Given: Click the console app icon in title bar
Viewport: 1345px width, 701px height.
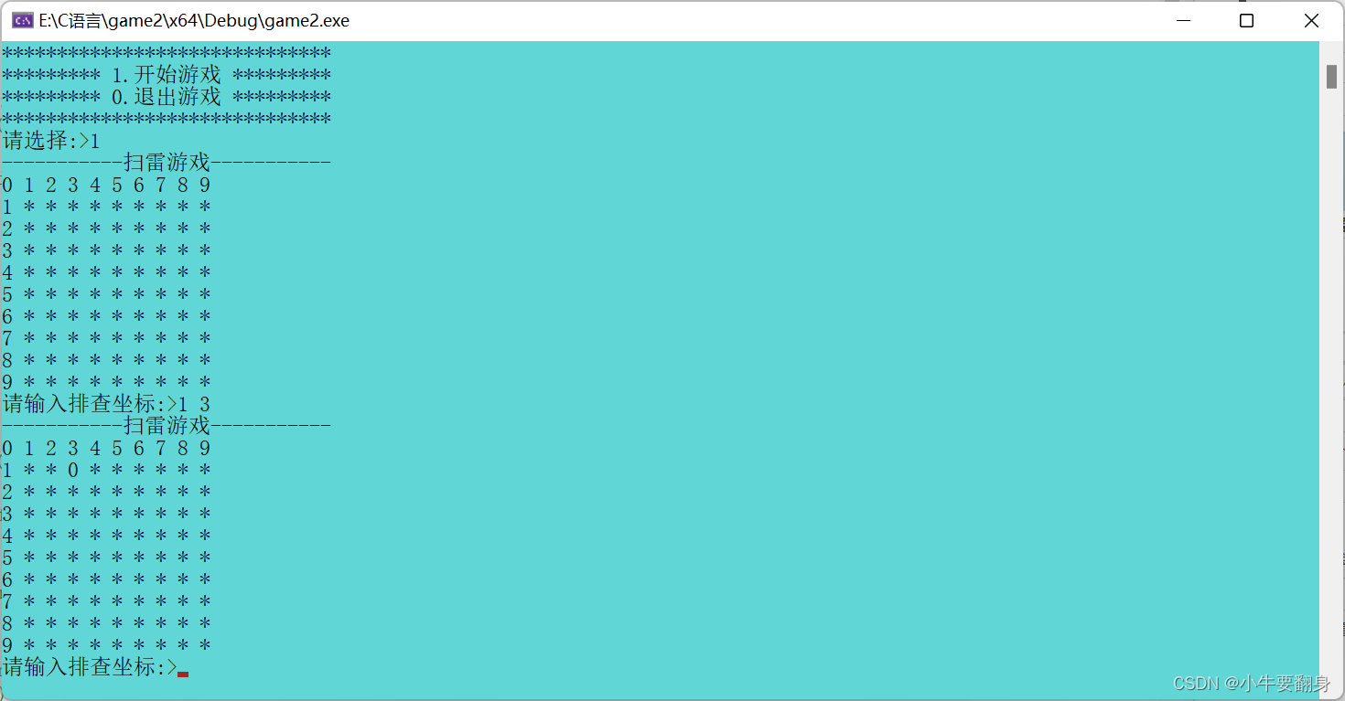Looking at the screenshot, I should (x=23, y=20).
